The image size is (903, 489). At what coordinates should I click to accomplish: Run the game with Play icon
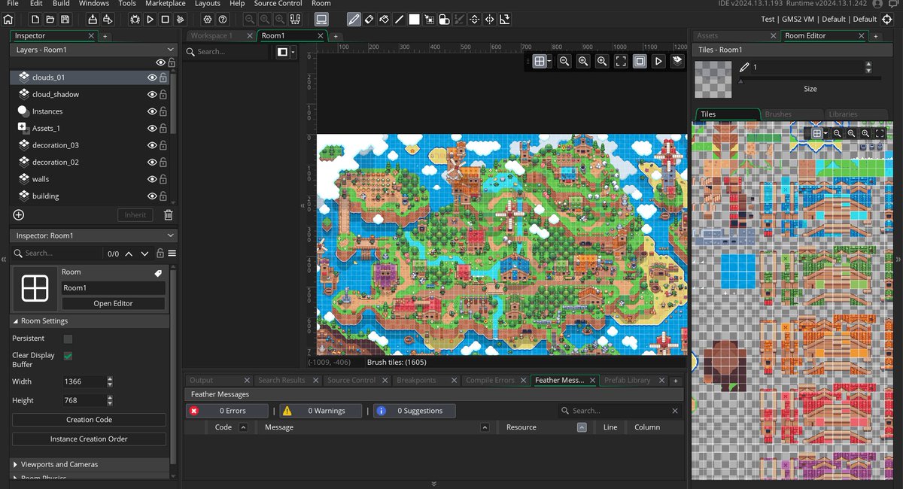(150, 19)
